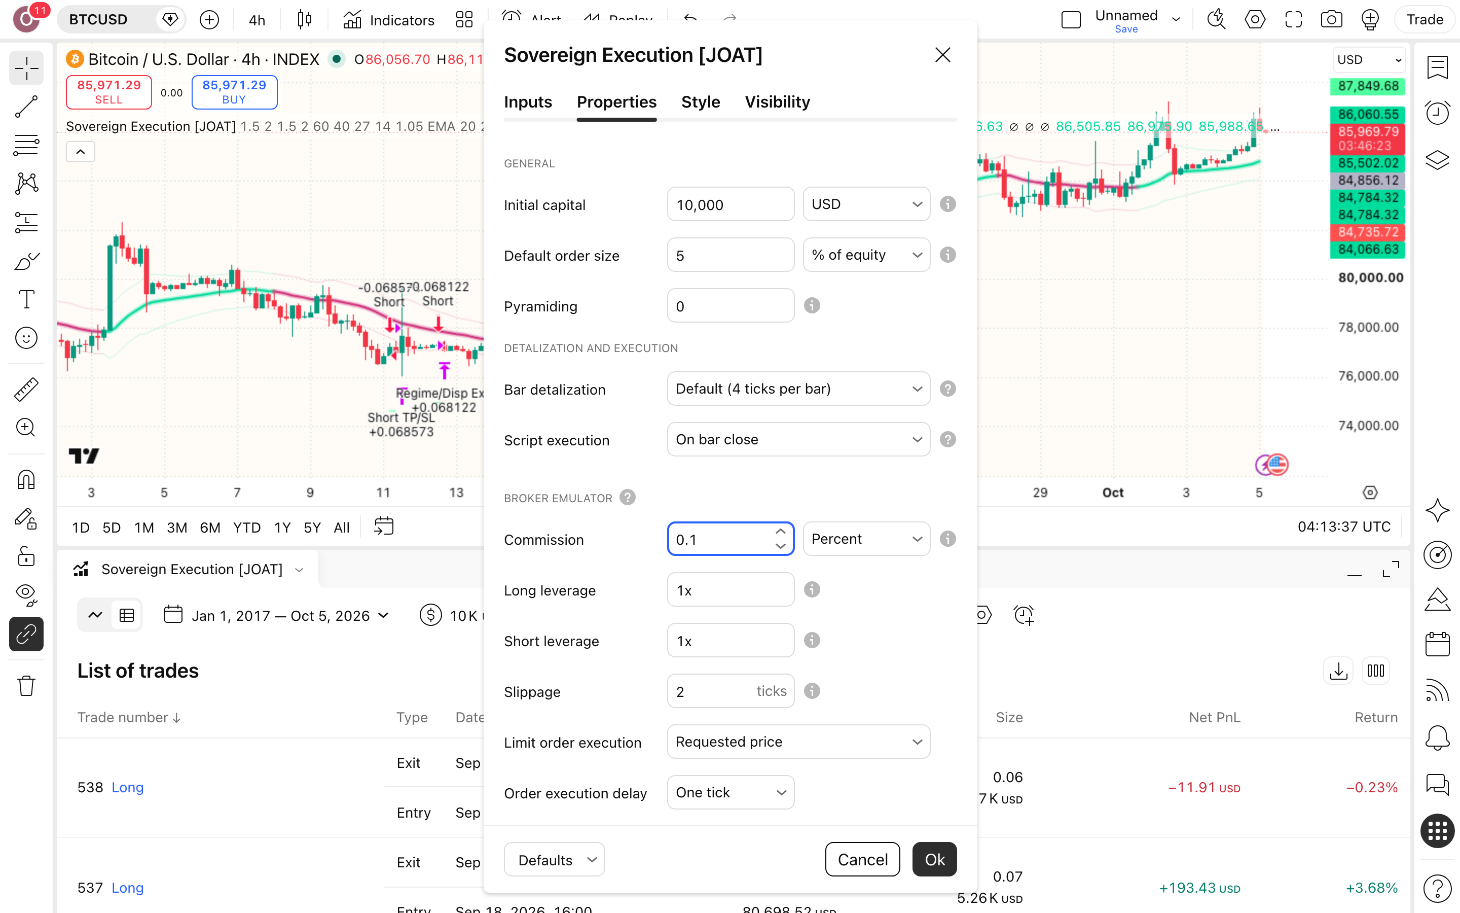Increase Commission value with up stepper

pyautogui.click(x=780, y=532)
